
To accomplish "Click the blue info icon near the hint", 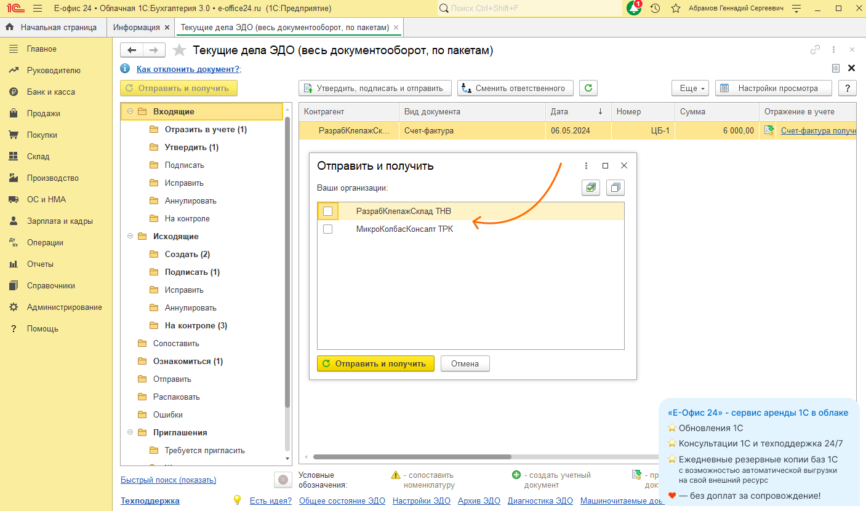I will [x=126, y=69].
